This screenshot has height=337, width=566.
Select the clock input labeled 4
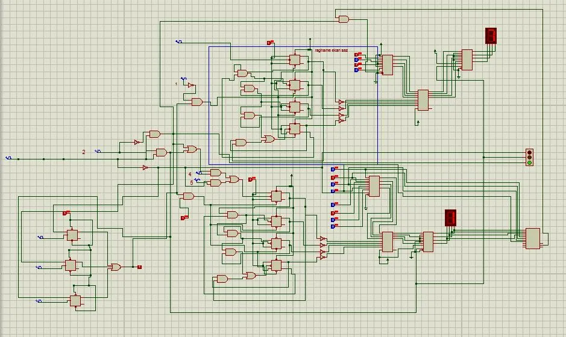tap(198, 173)
